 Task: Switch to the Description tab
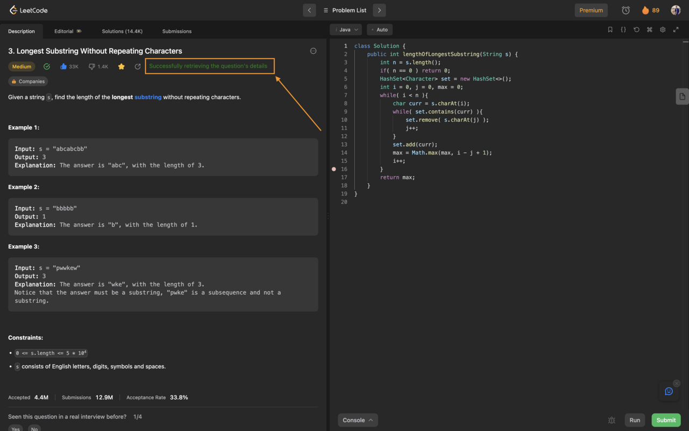22,31
